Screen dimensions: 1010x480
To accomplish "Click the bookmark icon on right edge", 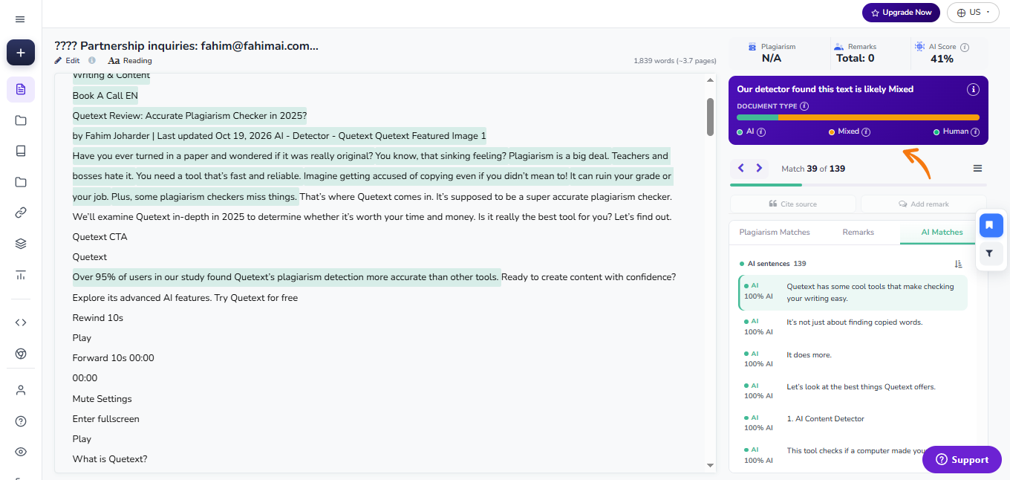I will point(991,225).
